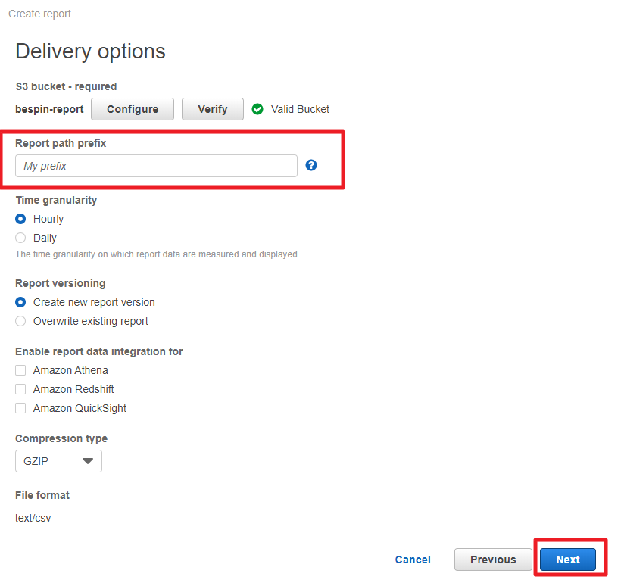Viewport: 624px width, 586px height.
Task: Click the Cancel link
Action: tap(413, 560)
